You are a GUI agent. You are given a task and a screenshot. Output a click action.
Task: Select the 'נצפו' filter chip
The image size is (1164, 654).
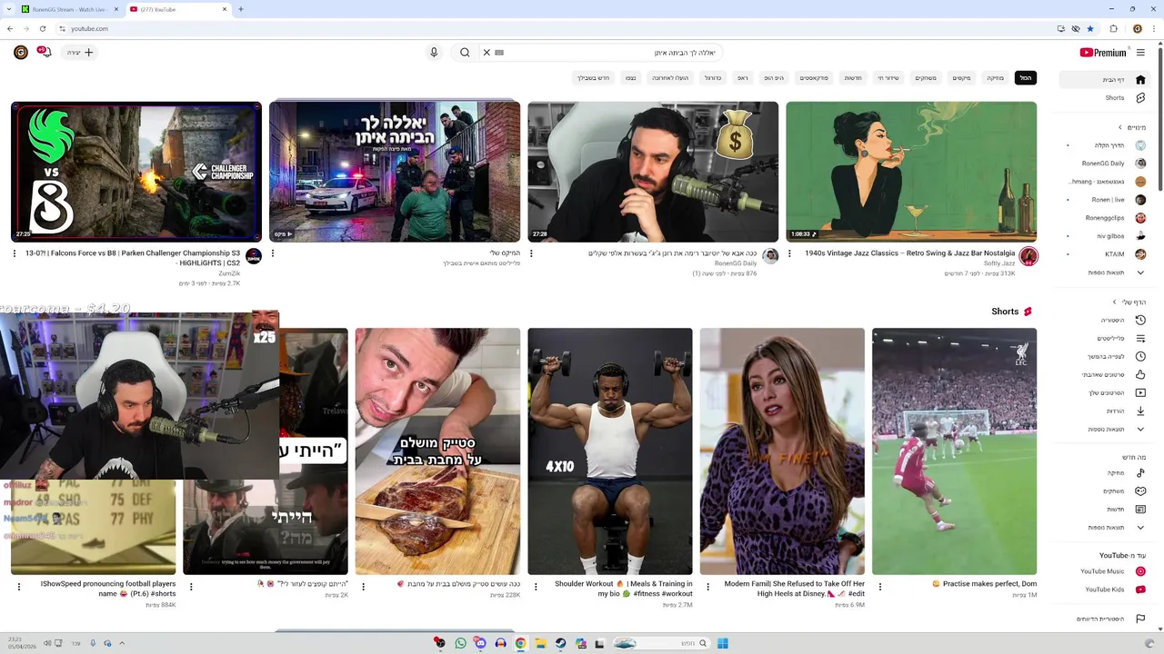click(630, 78)
